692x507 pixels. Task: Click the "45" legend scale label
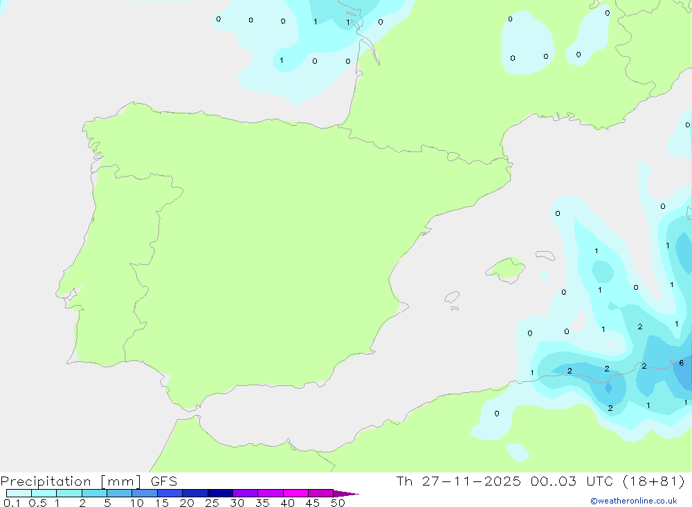coord(313,503)
